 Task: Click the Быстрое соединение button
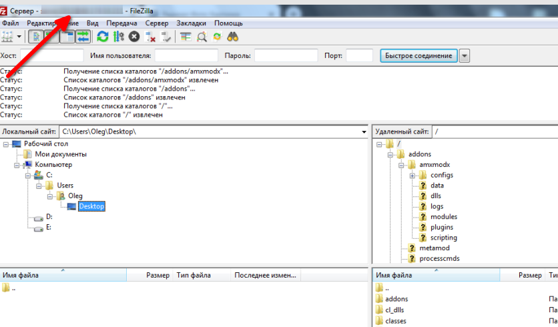click(419, 55)
